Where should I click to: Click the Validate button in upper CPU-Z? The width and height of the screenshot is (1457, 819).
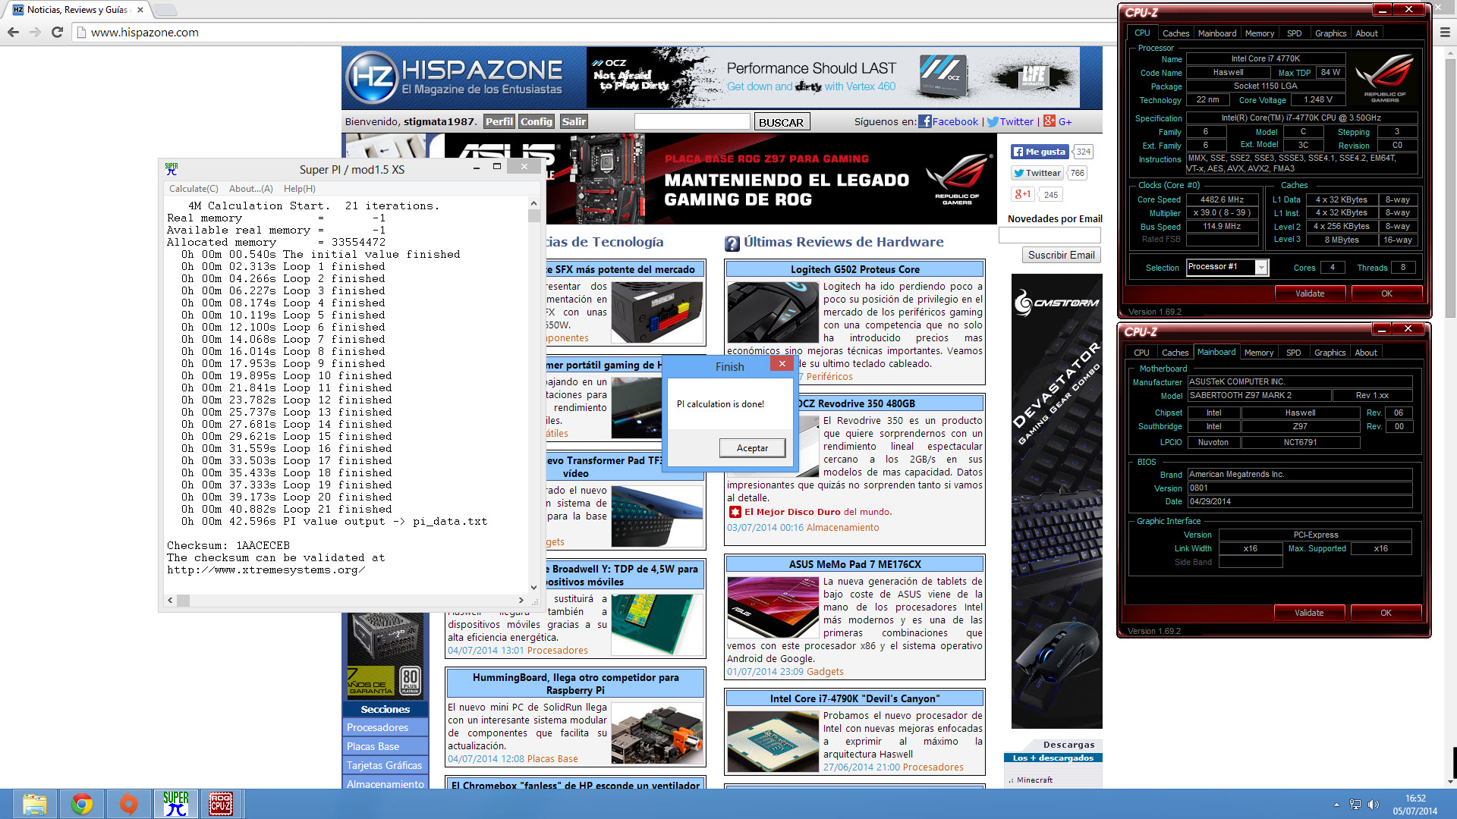(x=1309, y=293)
